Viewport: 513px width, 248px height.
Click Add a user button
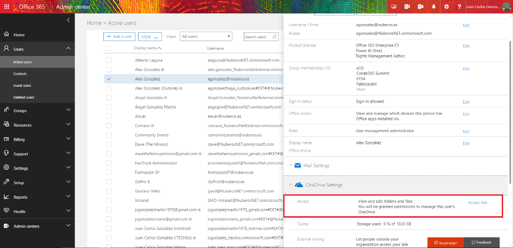119,37
